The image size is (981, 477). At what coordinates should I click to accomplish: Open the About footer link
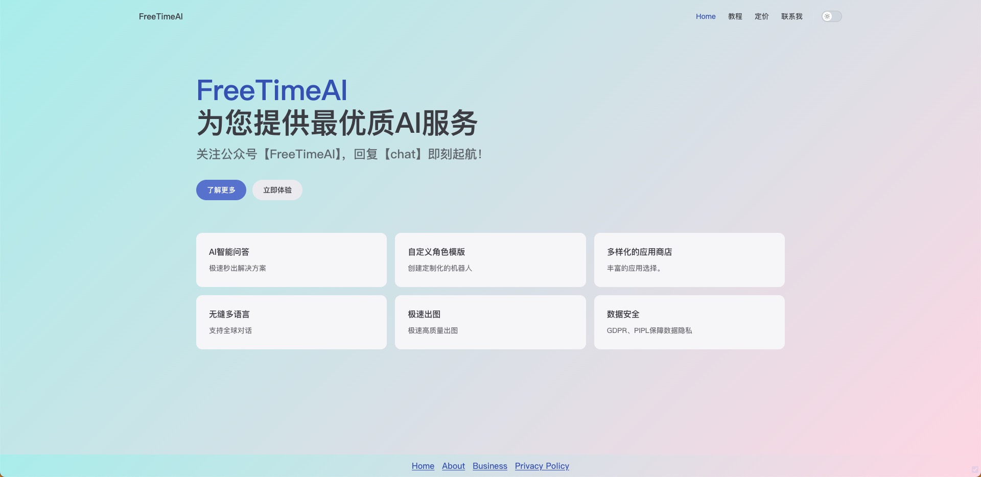(453, 466)
